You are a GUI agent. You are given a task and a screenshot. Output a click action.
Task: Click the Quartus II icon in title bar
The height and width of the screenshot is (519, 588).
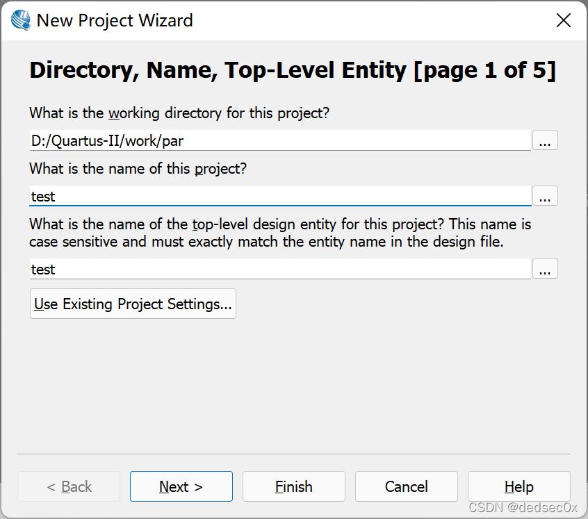click(x=21, y=20)
